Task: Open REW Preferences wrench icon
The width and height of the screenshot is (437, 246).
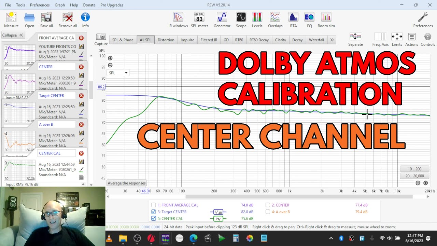Action: pyautogui.click(x=423, y=20)
